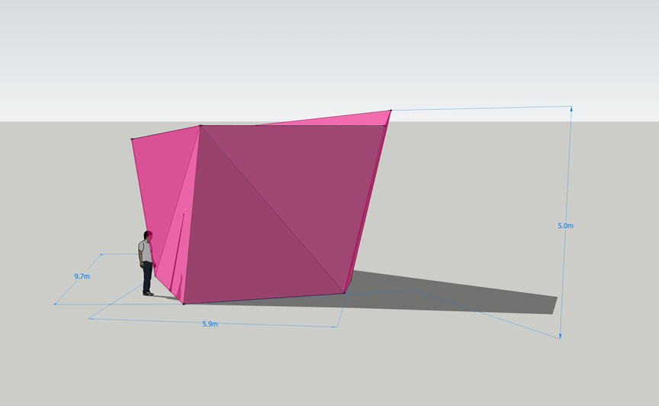Click the 9.7m dimension label

tap(82, 276)
